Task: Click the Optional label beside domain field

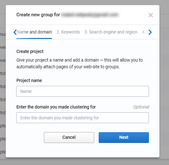Action: click(x=141, y=107)
